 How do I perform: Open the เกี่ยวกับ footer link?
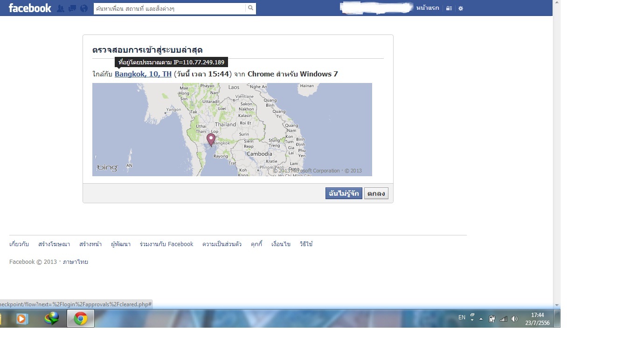pos(19,244)
